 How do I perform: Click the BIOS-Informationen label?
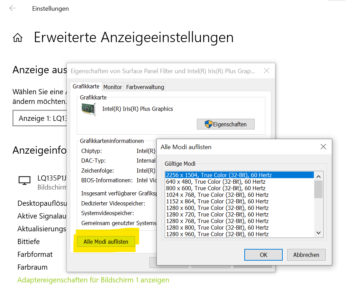pos(107,181)
